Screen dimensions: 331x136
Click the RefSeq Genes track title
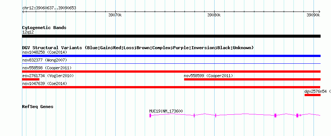(x=38, y=107)
